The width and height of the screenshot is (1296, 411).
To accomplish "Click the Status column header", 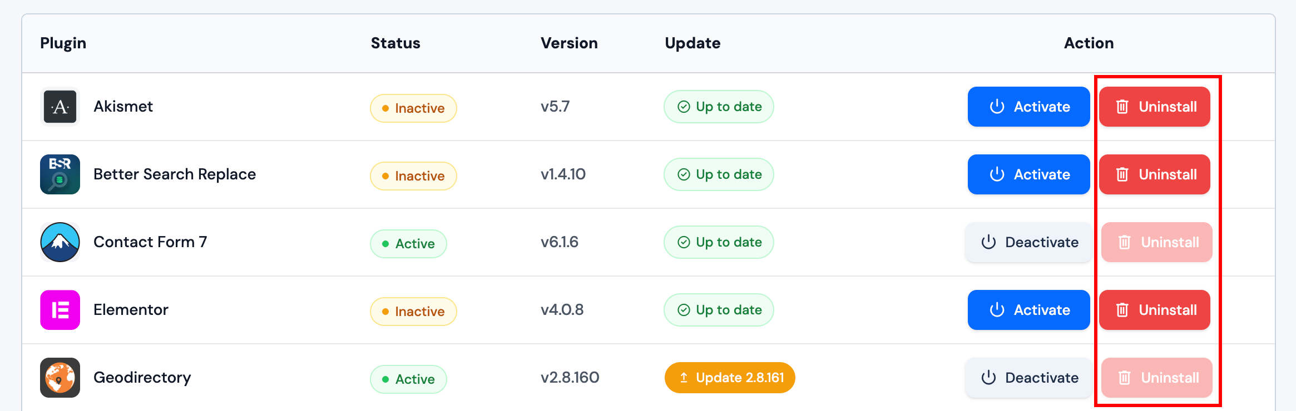I will tap(395, 43).
